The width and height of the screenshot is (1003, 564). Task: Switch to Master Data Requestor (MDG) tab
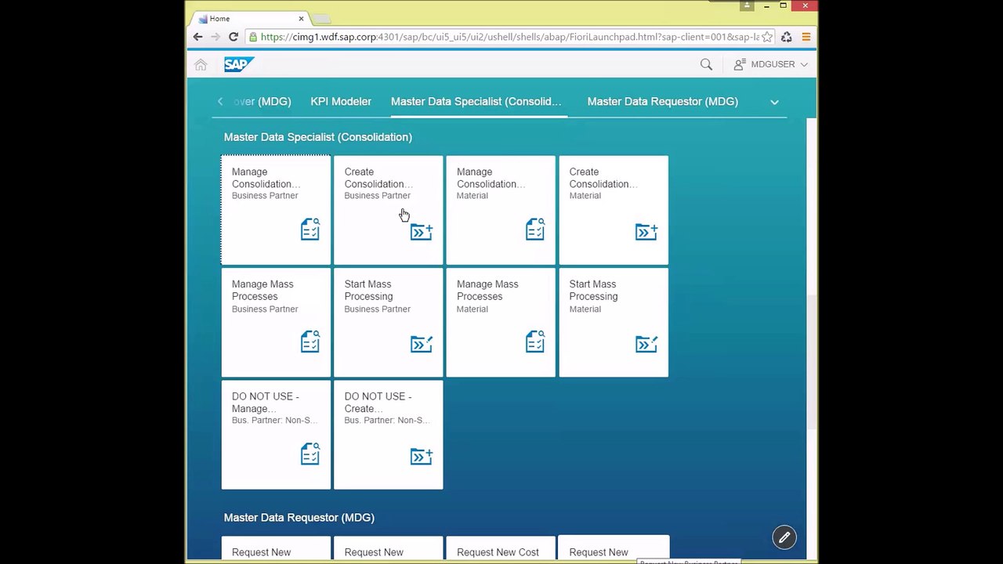pos(663,102)
